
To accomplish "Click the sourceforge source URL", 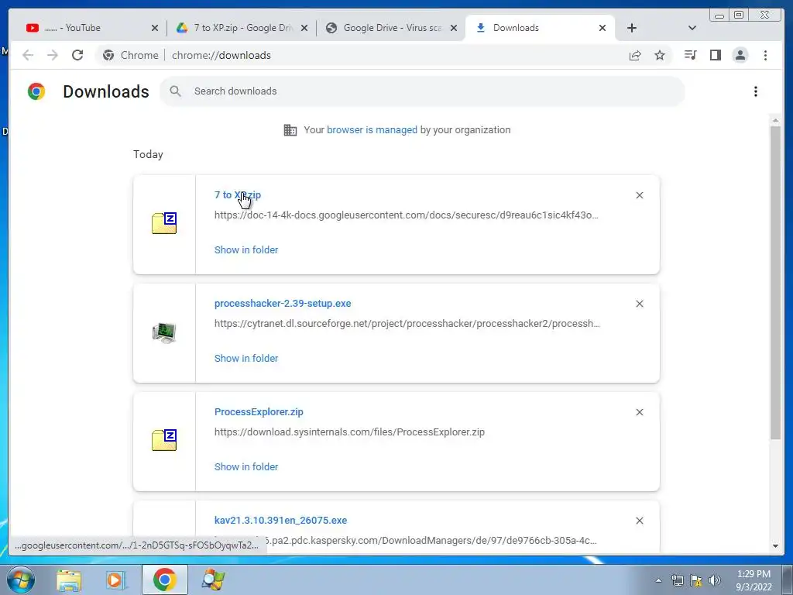I will point(407,324).
